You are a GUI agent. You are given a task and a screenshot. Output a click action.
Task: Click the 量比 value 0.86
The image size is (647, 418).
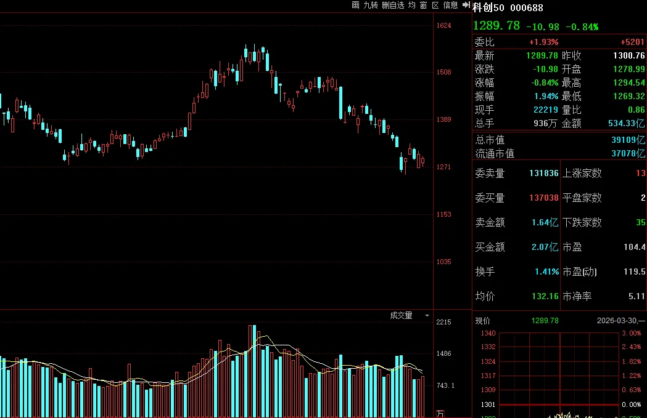point(636,110)
